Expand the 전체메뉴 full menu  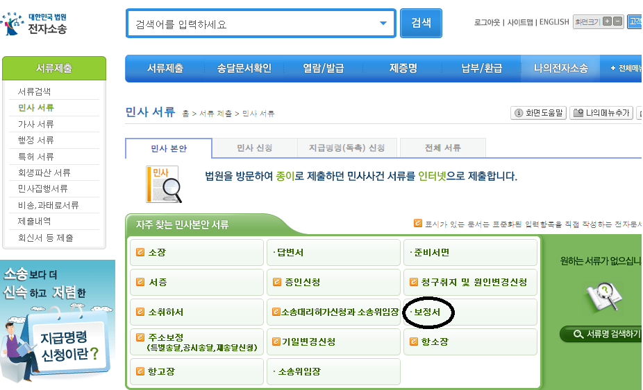626,69
